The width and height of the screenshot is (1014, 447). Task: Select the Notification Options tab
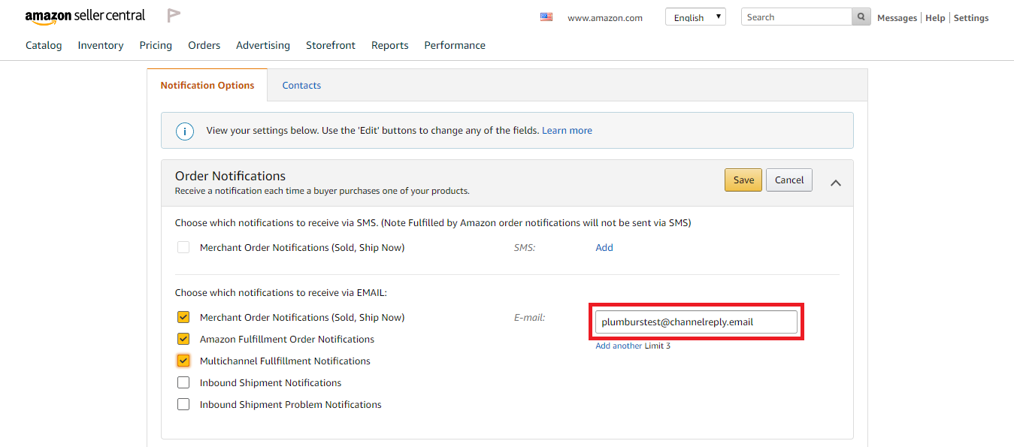tap(207, 86)
